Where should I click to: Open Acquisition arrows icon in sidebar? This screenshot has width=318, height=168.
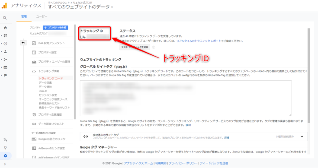coord(5,59)
